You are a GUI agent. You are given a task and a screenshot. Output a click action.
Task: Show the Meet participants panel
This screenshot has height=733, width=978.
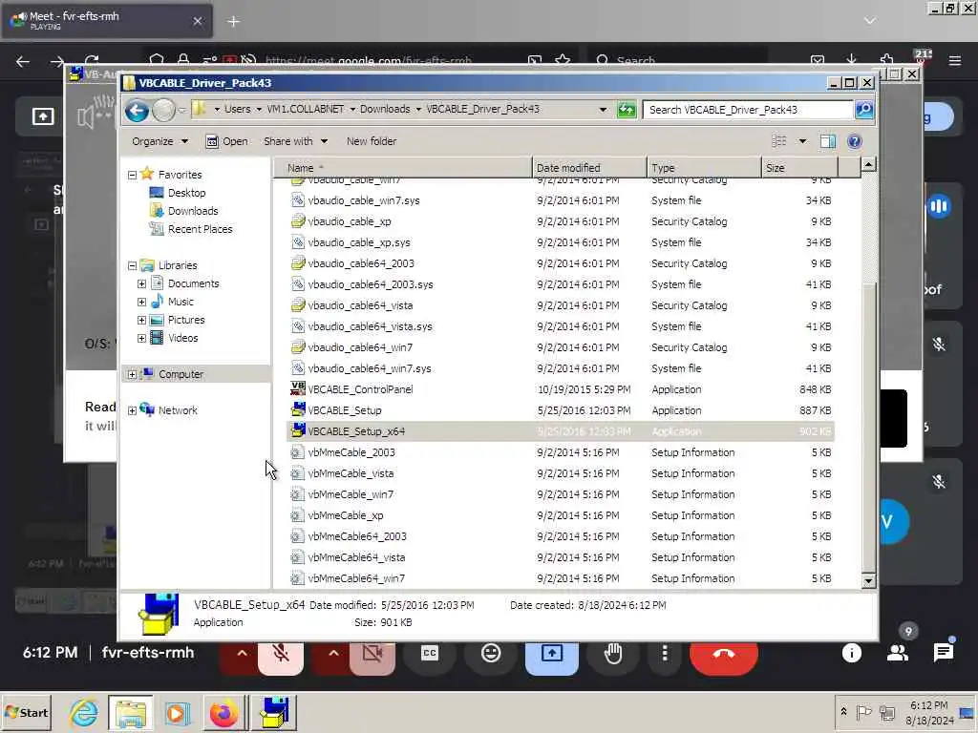[898, 653]
